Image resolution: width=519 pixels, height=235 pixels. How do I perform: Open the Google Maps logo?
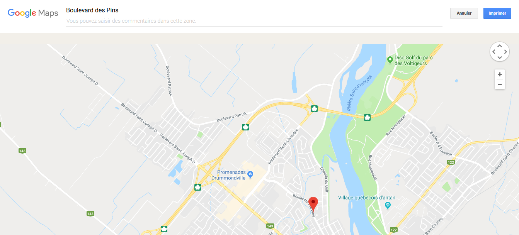click(33, 13)
